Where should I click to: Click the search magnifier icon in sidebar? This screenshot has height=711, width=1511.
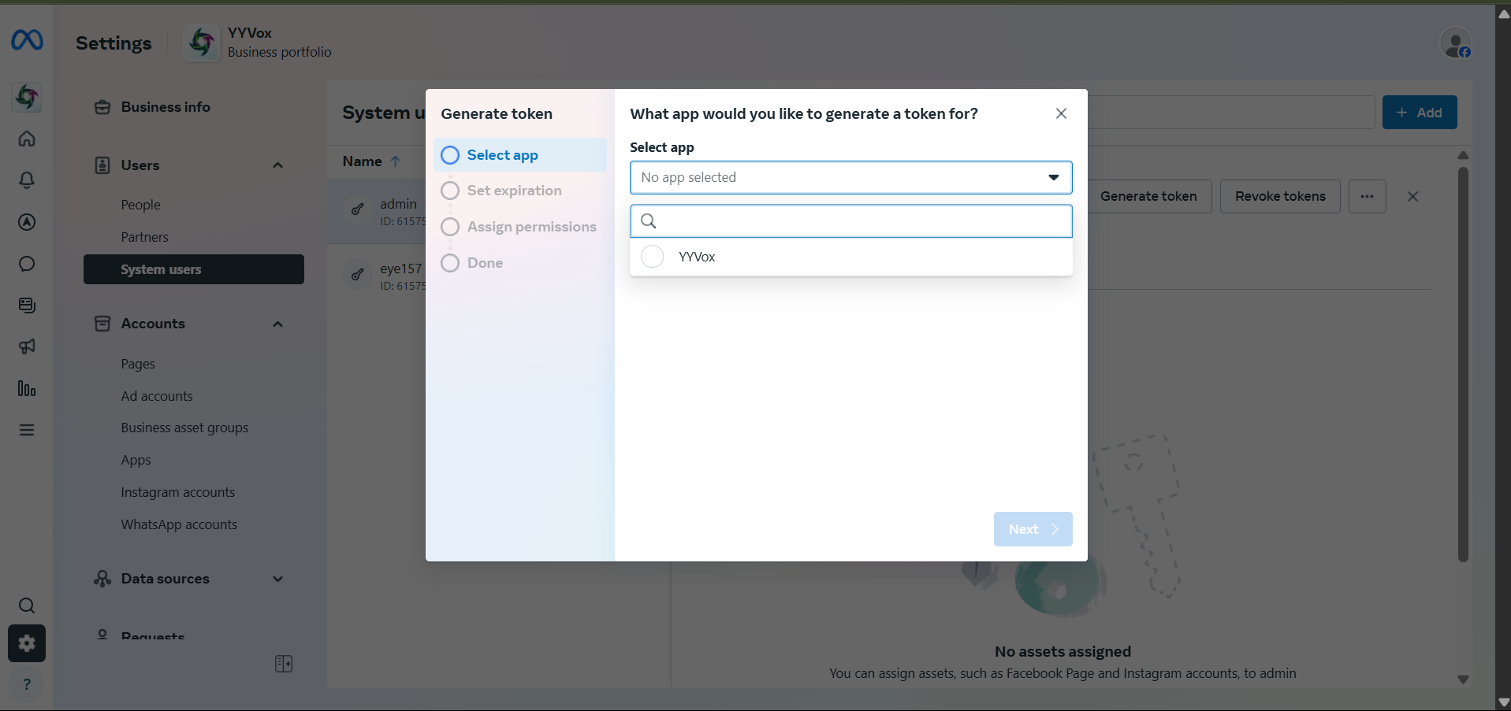pos(27,605)
